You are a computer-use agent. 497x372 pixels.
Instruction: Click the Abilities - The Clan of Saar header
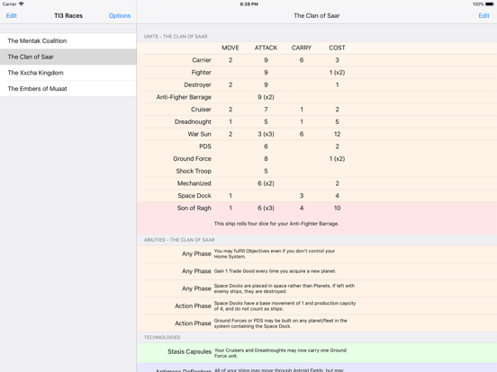pos(179,240)
